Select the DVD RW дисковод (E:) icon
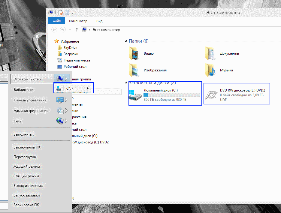Image resolution: width=281 pixels, height=213 pixels. point(211,95)
